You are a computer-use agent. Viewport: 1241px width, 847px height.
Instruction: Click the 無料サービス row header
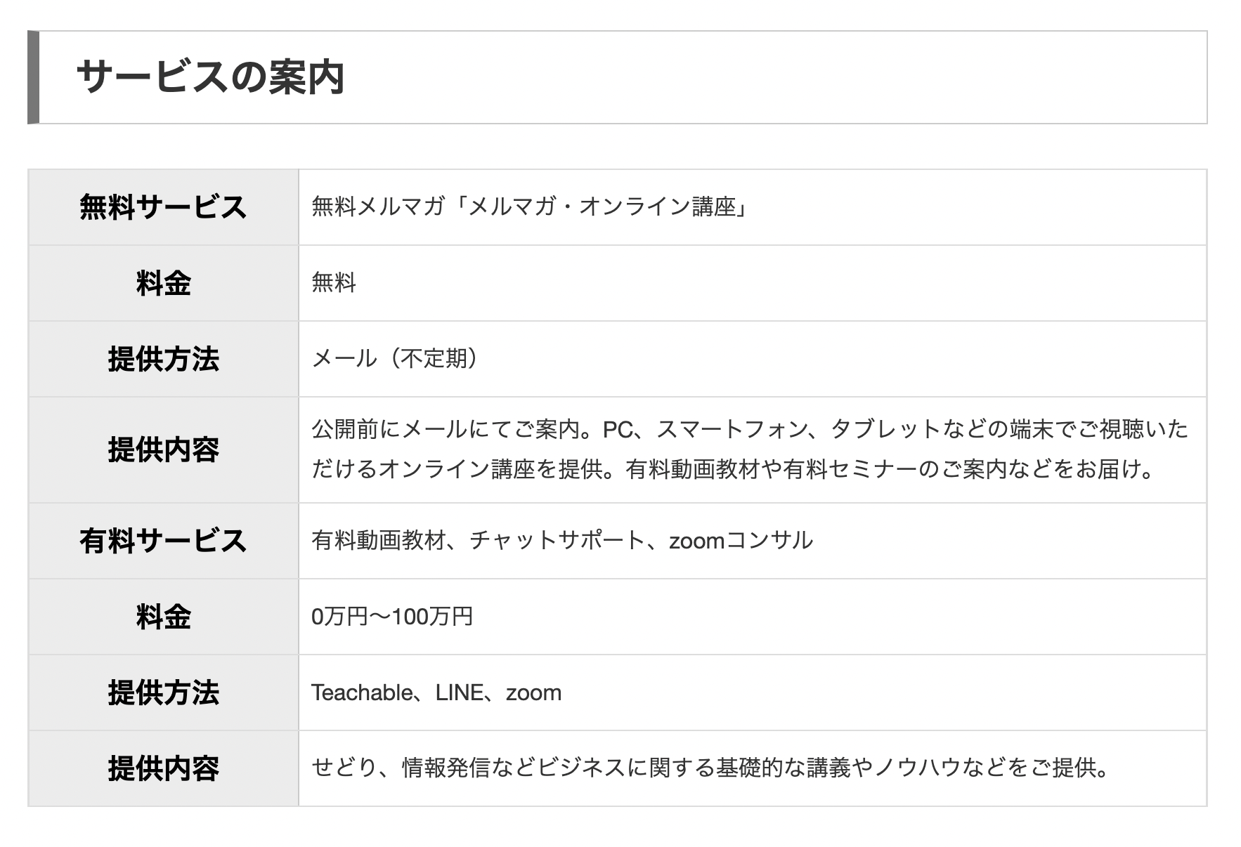tap(163, 207)
